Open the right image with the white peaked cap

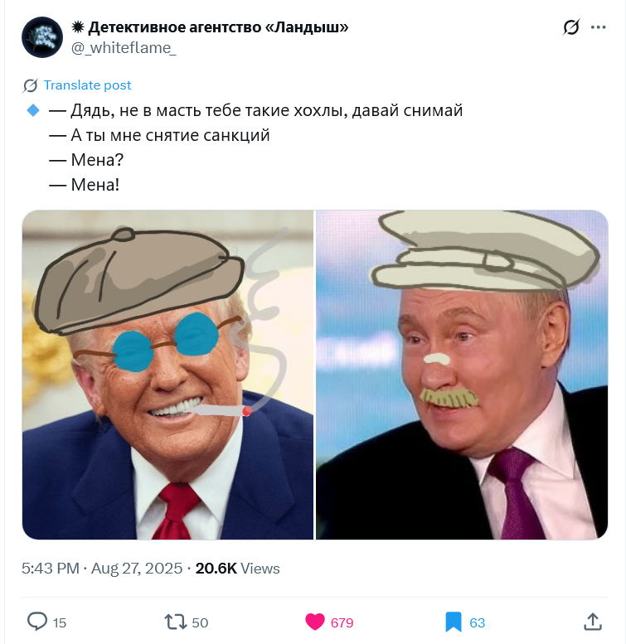click(x=462, y=375)
